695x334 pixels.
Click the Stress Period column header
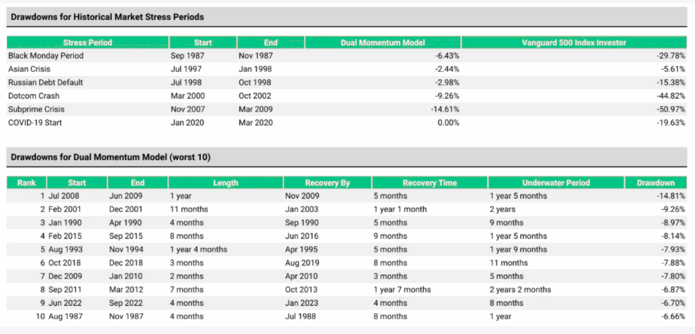coord(87,43)
